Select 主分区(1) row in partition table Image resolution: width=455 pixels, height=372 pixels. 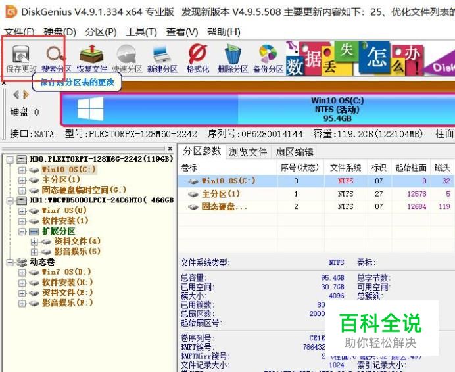click(x=316, y=194)
